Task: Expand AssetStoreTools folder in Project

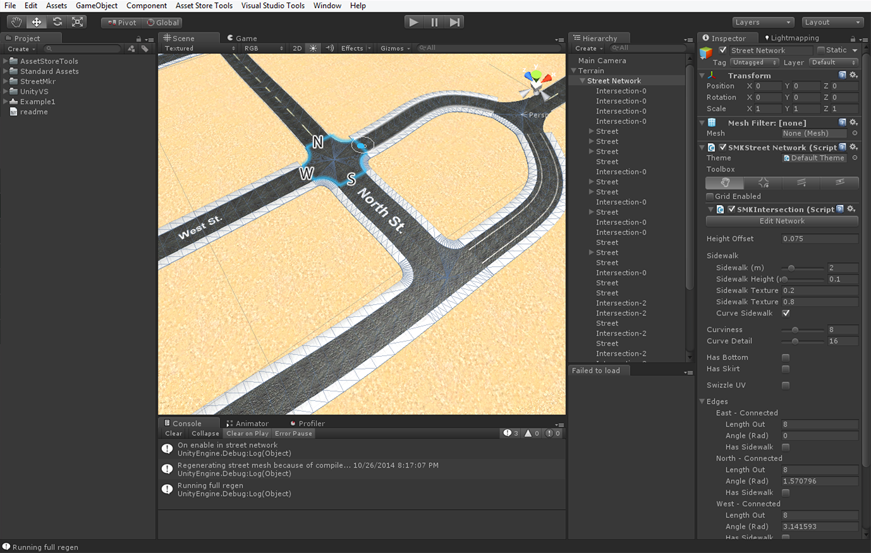Action: [6, 61]
